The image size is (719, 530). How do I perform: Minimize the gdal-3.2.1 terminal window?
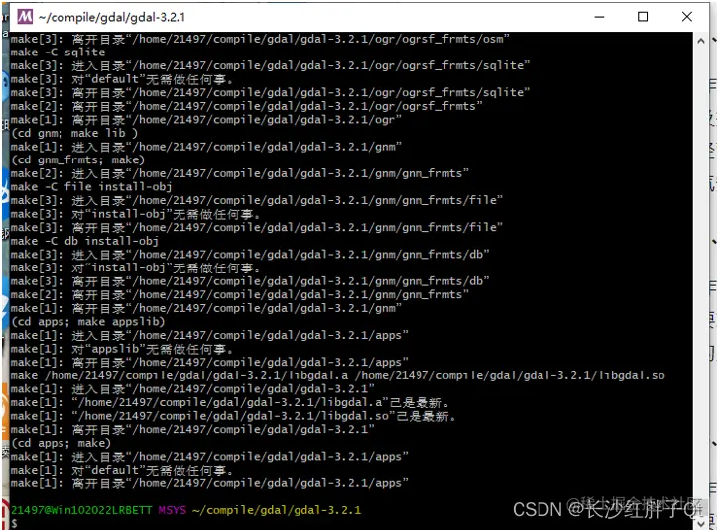point(599,17)
